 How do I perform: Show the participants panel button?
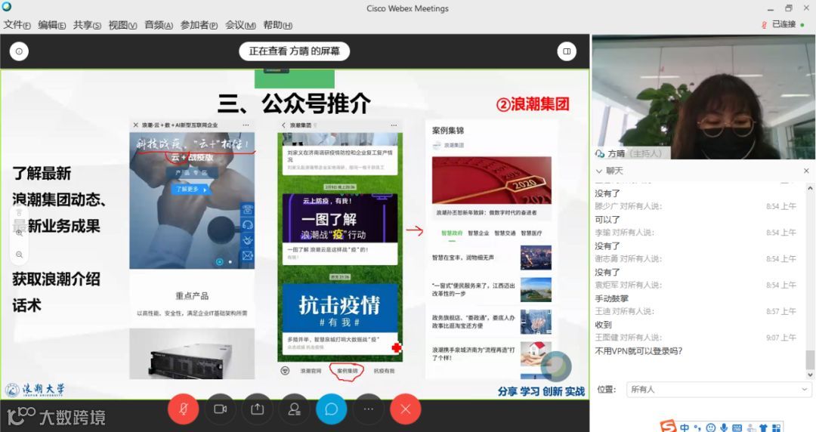294,409
